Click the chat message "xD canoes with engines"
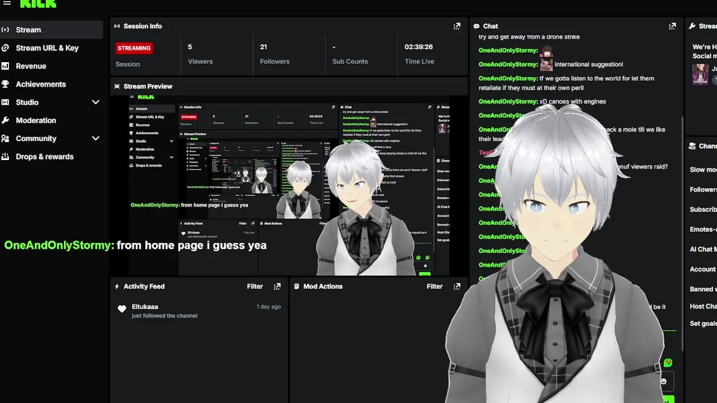This screenshot has height=403, width=717. [572, 101]
